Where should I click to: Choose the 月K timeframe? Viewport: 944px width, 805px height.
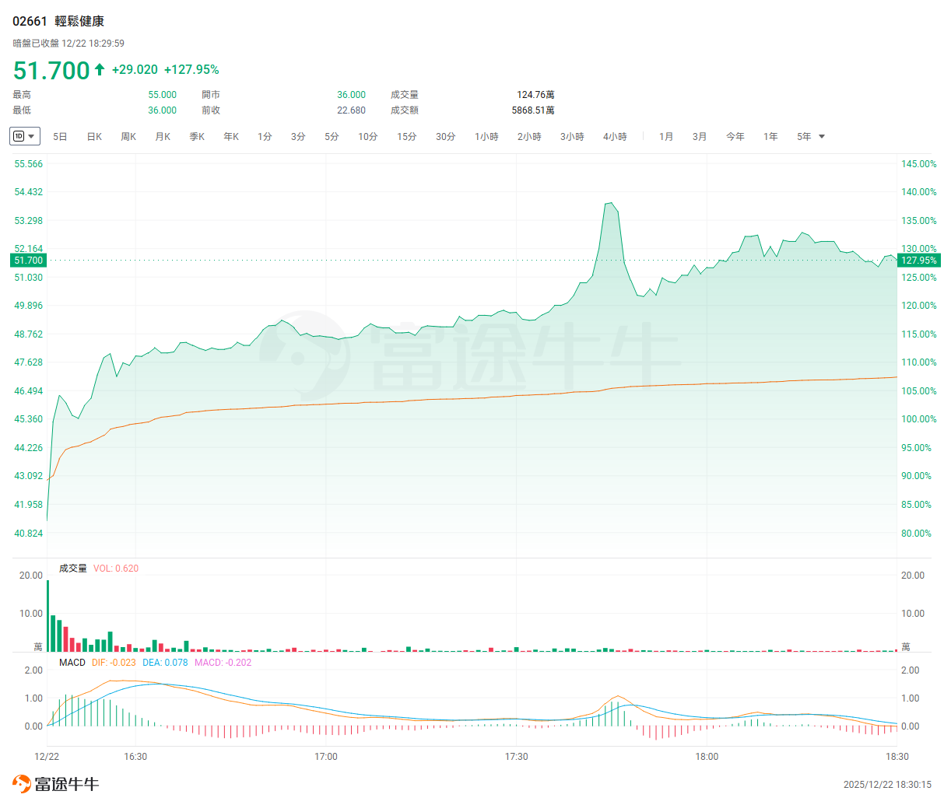click(x=163, y=137)
